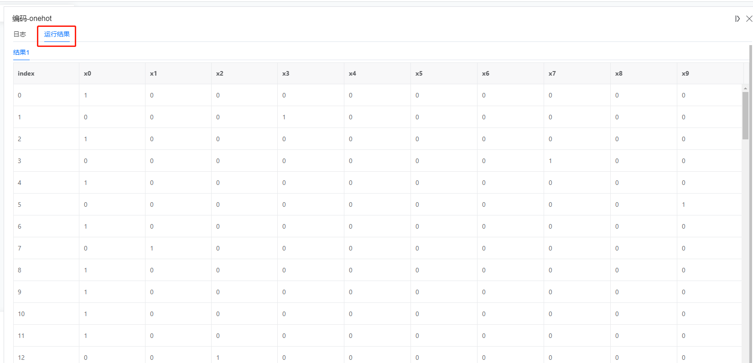Click the x3 column header

point(311,73)
